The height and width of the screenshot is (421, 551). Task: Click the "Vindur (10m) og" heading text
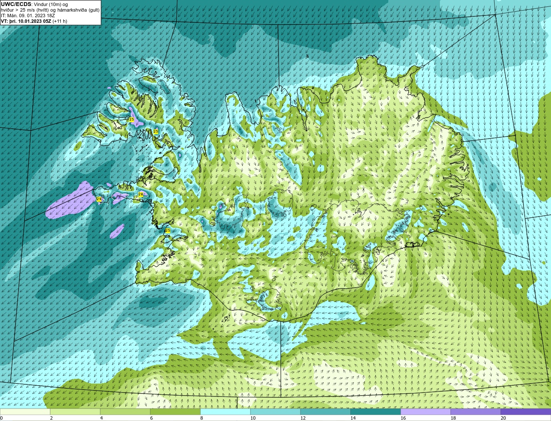point(51,4)
